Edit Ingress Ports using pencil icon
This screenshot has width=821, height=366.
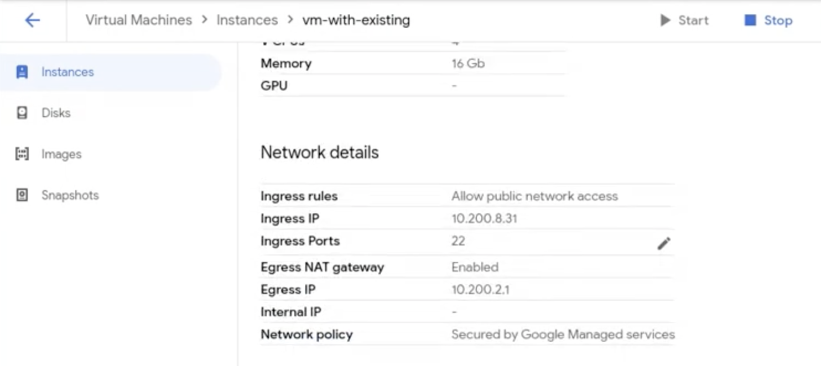(x=665, y=242)
